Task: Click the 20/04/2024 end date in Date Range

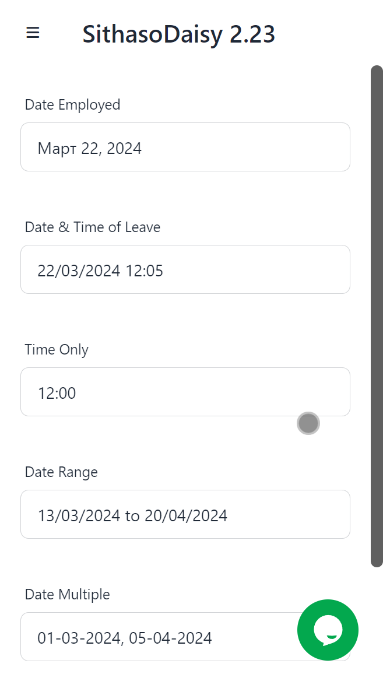Action: (186, 515)
